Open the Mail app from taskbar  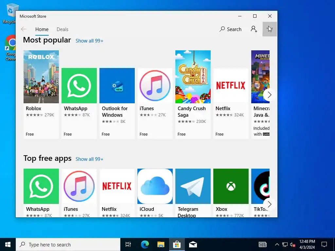click(x=193, y=244)
